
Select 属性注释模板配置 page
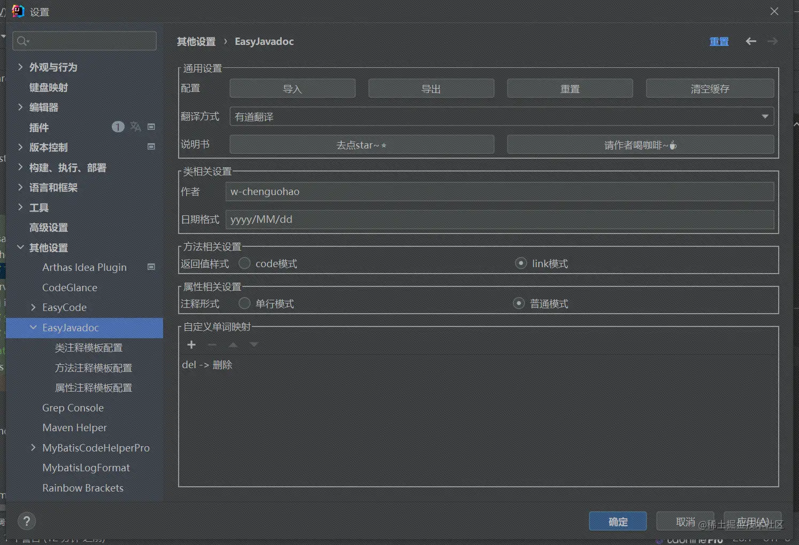pyautogui.click(x=94, y=387)
